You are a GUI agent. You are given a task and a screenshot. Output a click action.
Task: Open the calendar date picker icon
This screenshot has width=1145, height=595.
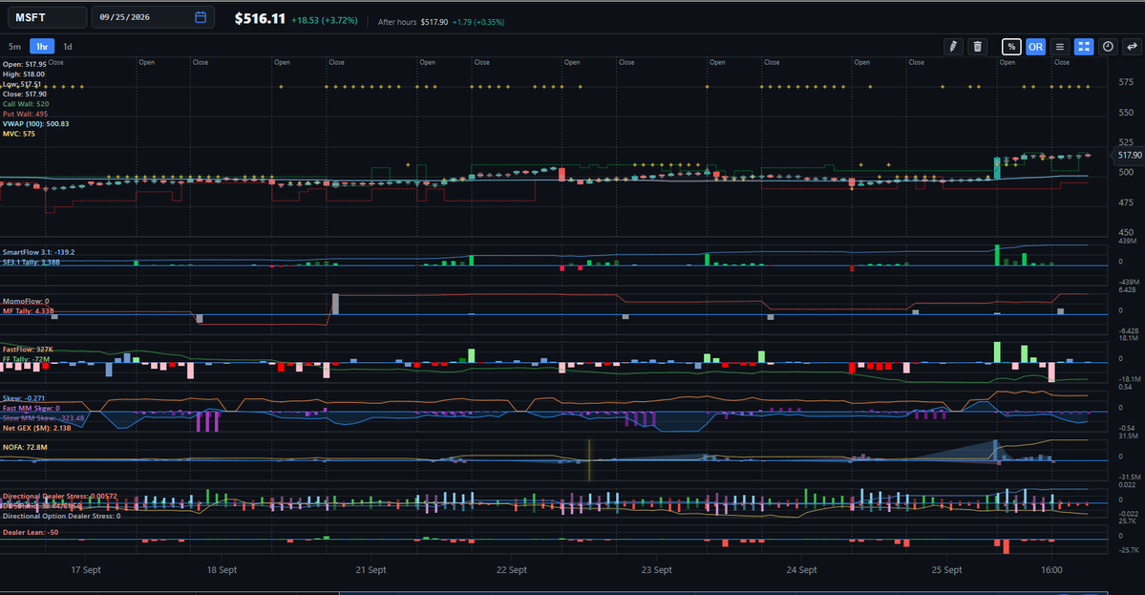201,17
